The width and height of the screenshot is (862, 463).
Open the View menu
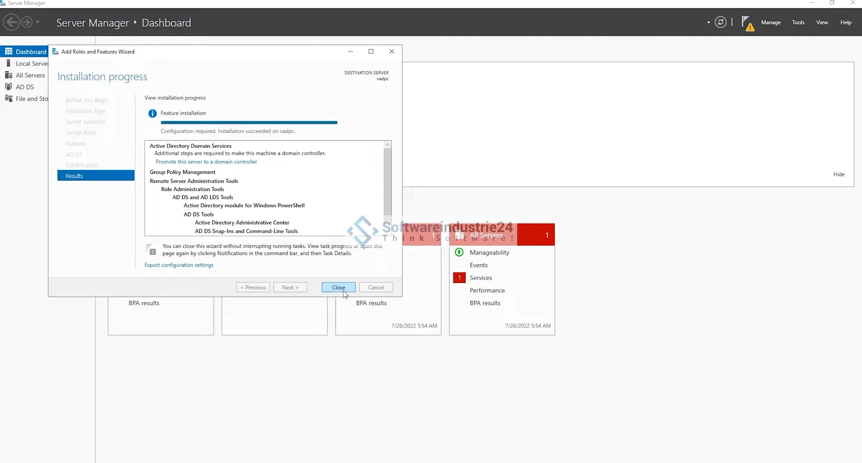[822, 22]
